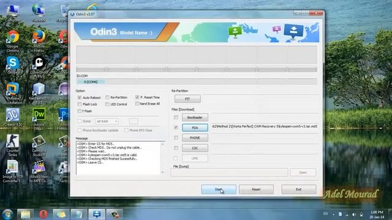Open Opera browser from the taskbar

pyautogui.click(x=43, y=215)
